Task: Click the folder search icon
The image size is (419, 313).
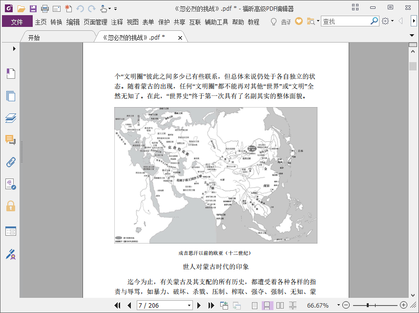Action: (x=311, y=21)
